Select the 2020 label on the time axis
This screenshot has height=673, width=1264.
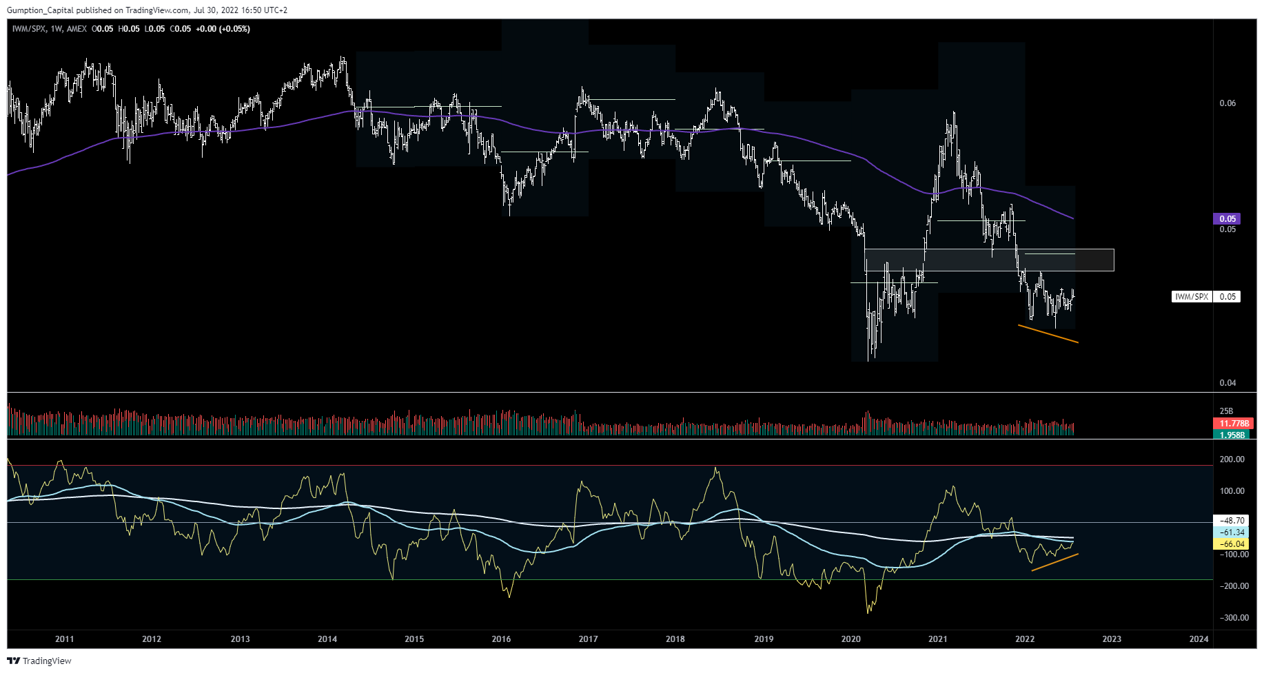[x=852, y=640]
